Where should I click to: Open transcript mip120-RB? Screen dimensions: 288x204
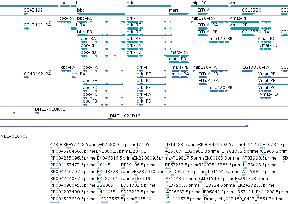[x=220, y=42]
